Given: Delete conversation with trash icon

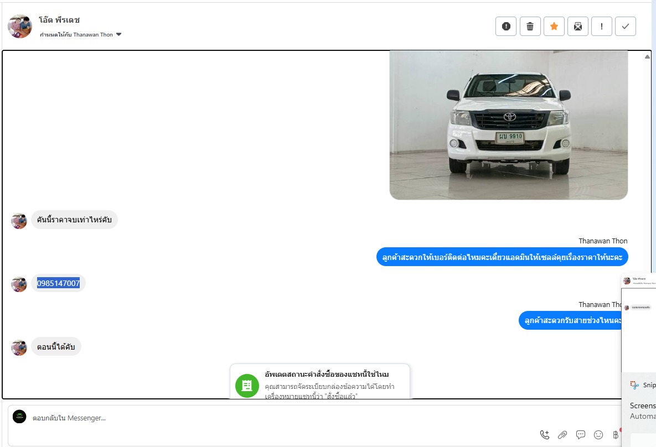Looking at the screenshot, I should (x=530, y=27).
